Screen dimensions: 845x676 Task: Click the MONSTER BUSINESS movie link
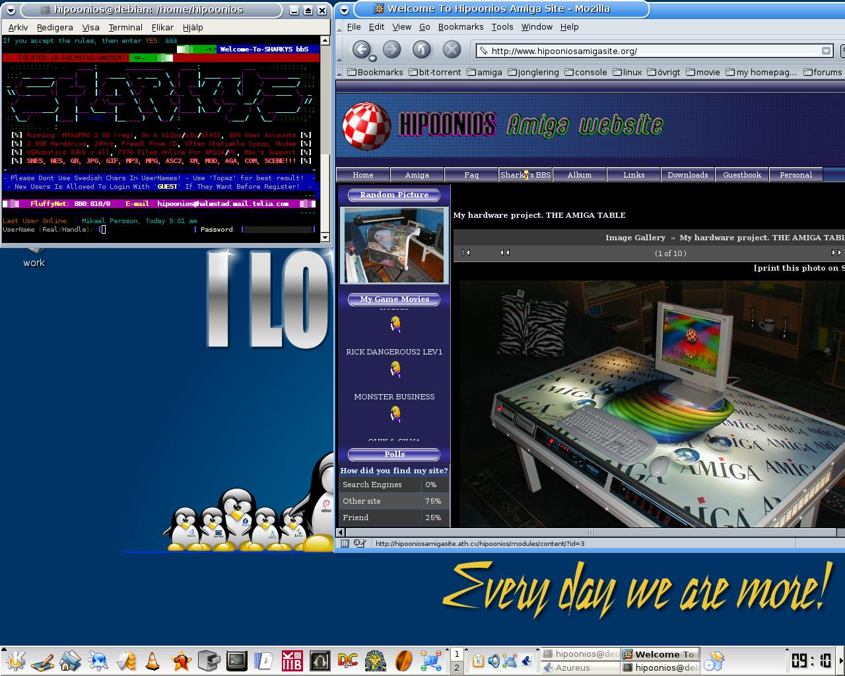click(x=394, y=397)
